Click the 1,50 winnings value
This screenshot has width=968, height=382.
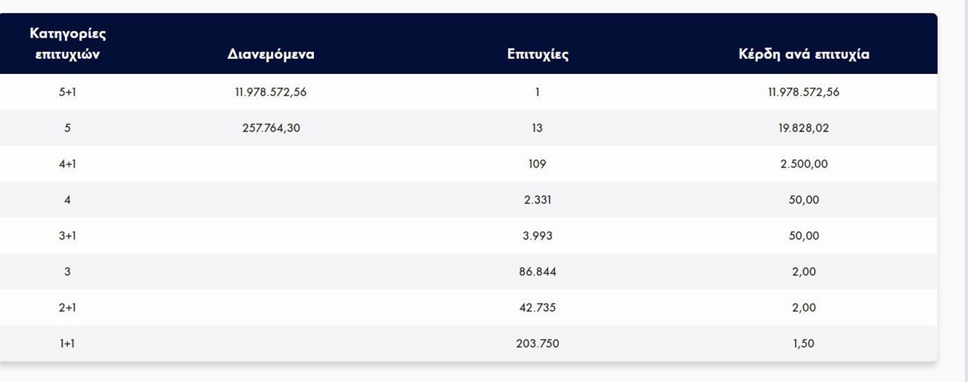pyautogui.click(x=804, y=343)
